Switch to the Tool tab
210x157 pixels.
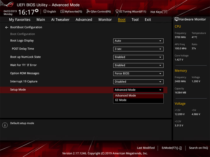point(135,20)
